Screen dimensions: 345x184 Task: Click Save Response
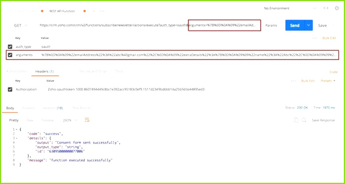tap(323, 120)
